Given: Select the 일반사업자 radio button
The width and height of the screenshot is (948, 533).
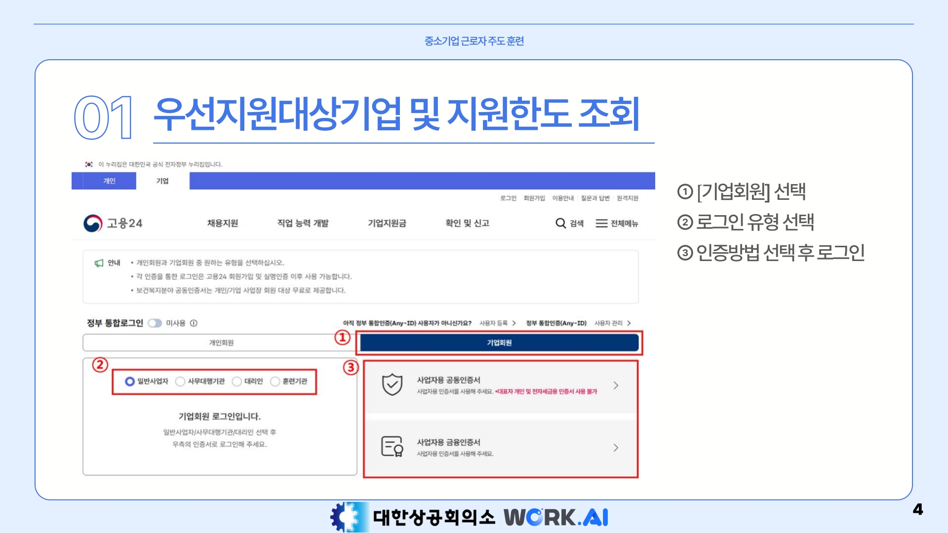Looking at the screenshot, I should [130, 381].
